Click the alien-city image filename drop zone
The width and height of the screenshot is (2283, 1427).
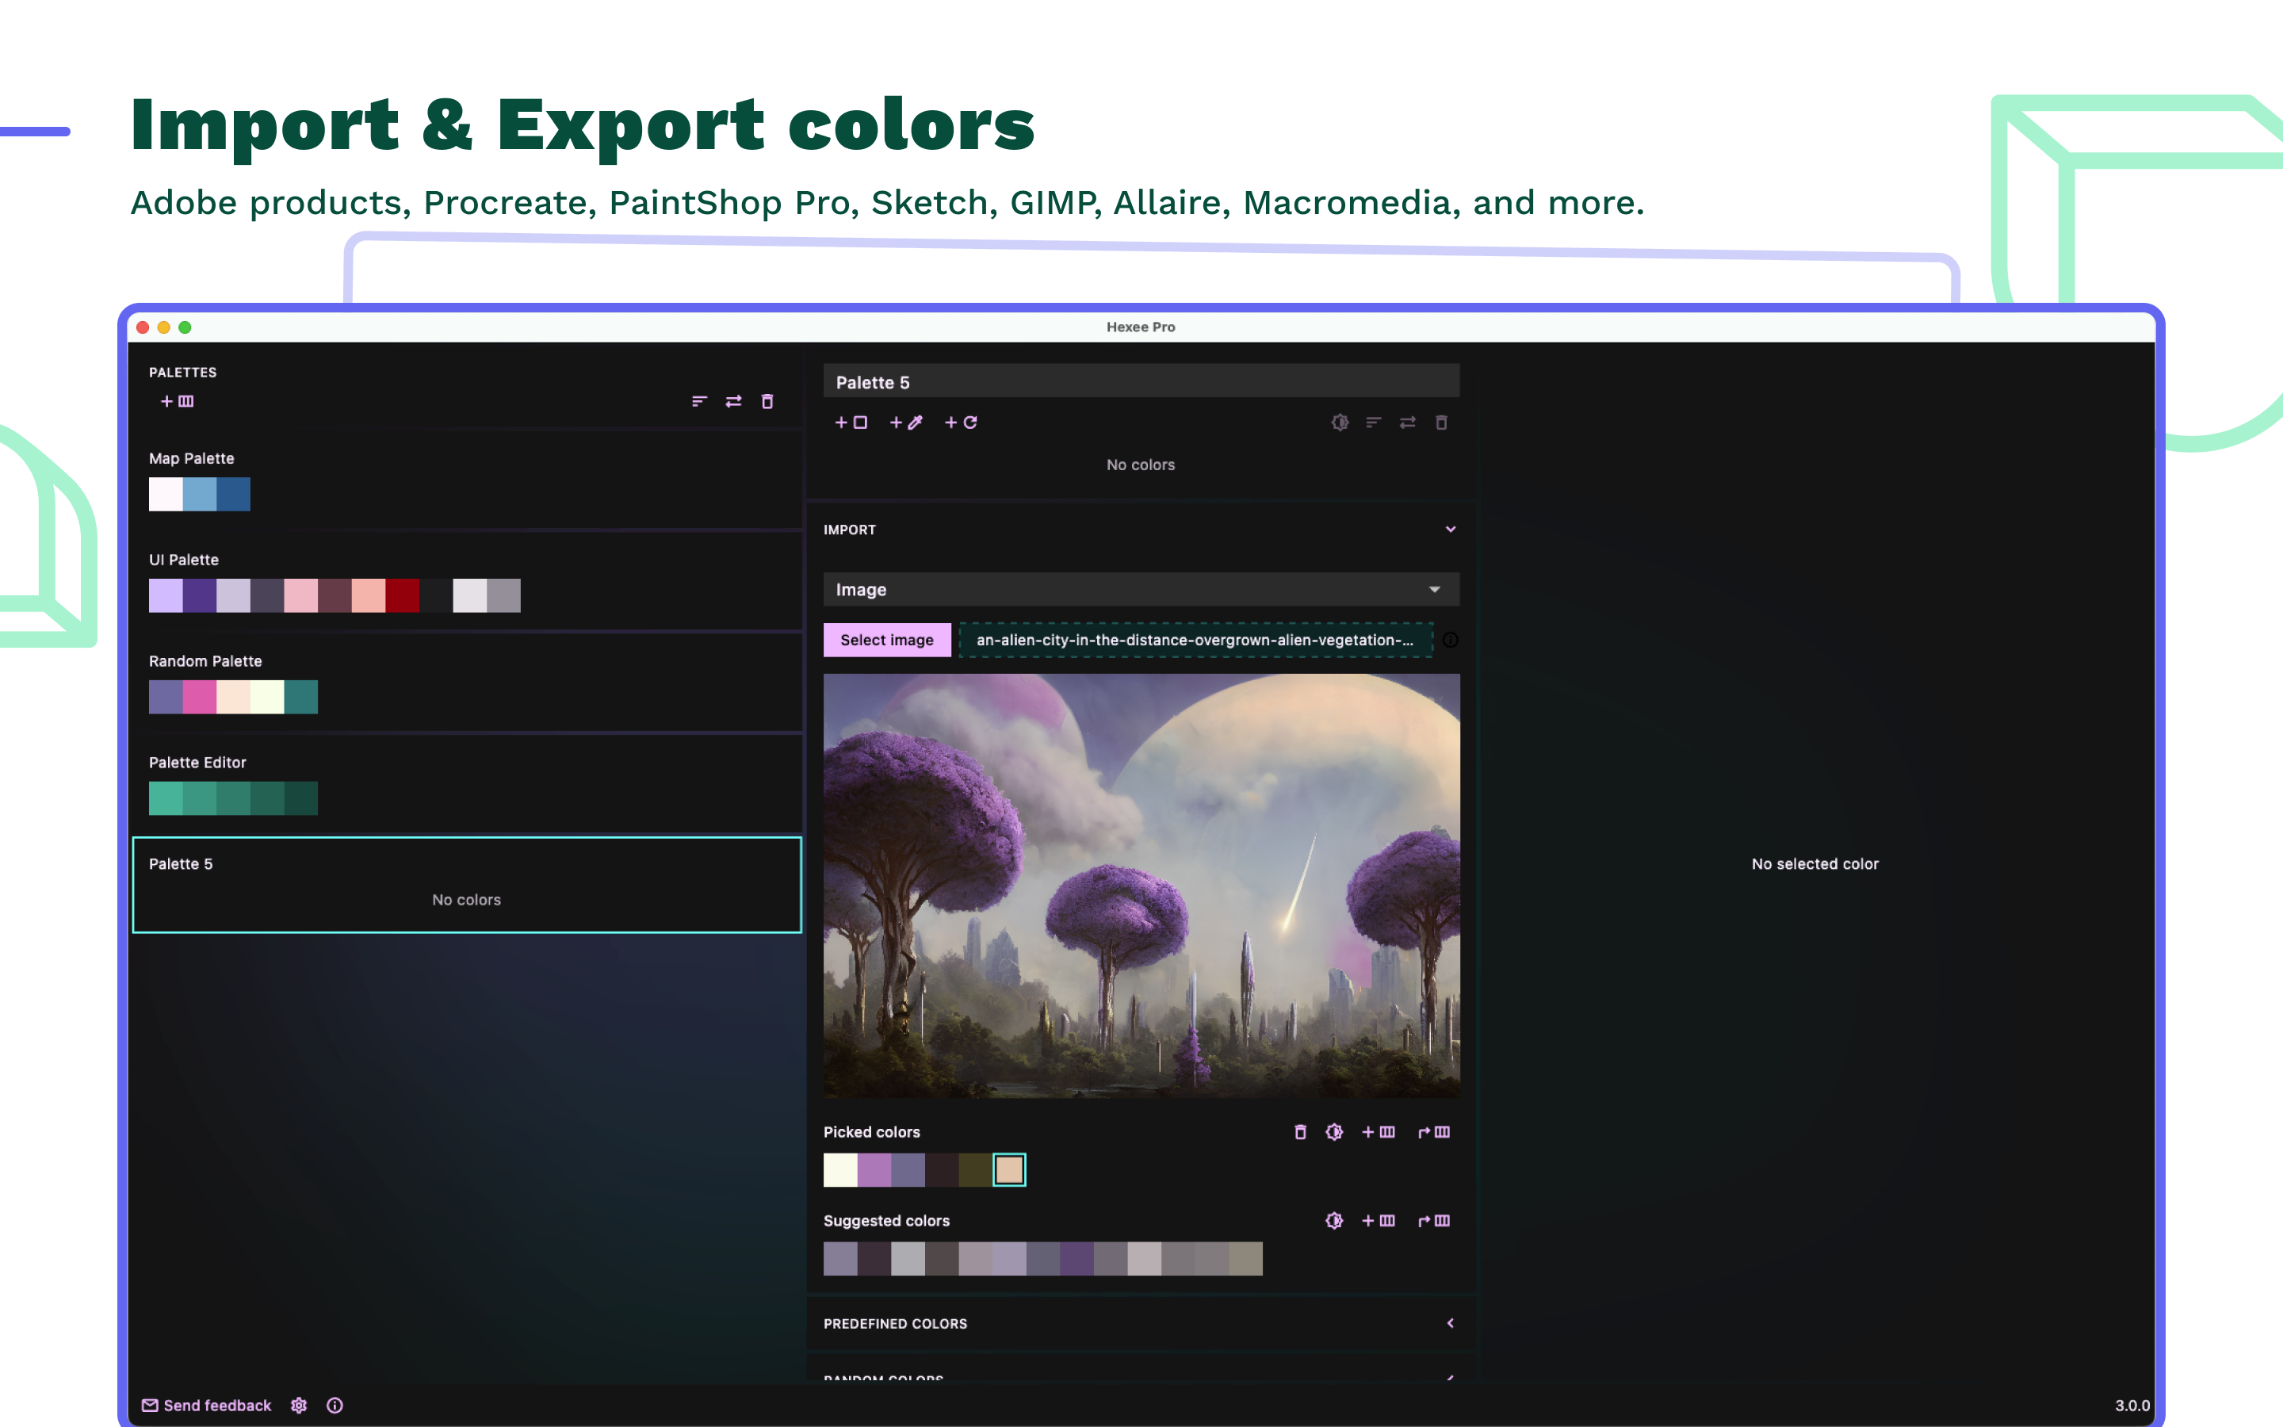[x=1195, y=640]
